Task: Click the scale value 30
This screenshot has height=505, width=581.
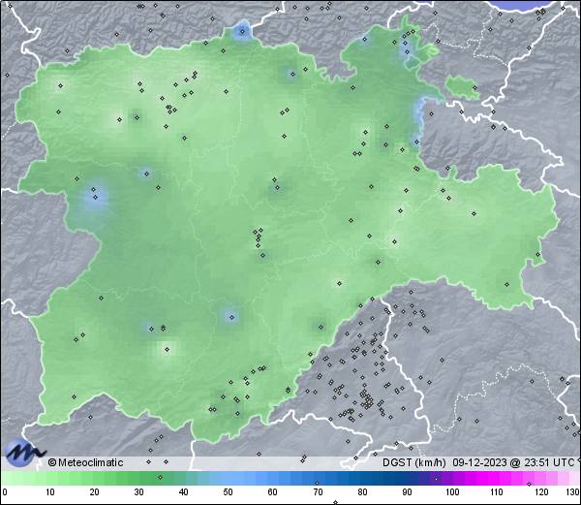Action: (x=138, y=492)
